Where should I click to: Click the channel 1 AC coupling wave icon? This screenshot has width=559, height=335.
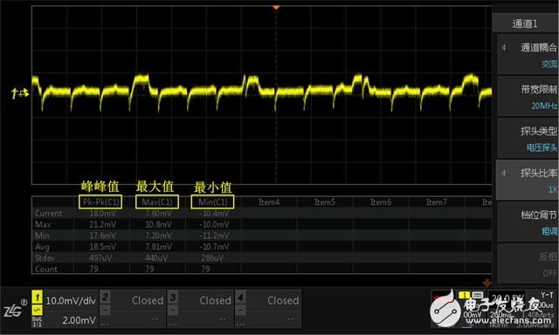pos(37,311)
